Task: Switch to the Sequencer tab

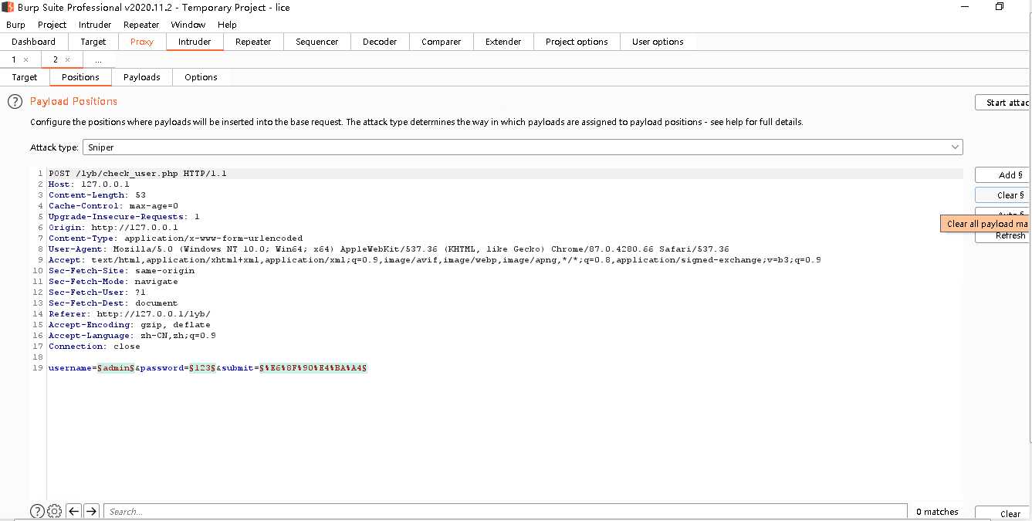Action: coord(317,42)
